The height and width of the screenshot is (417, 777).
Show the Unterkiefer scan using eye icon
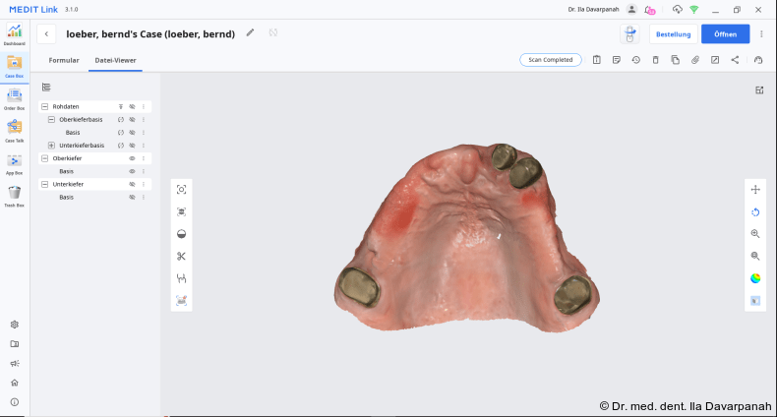(132, 184)
